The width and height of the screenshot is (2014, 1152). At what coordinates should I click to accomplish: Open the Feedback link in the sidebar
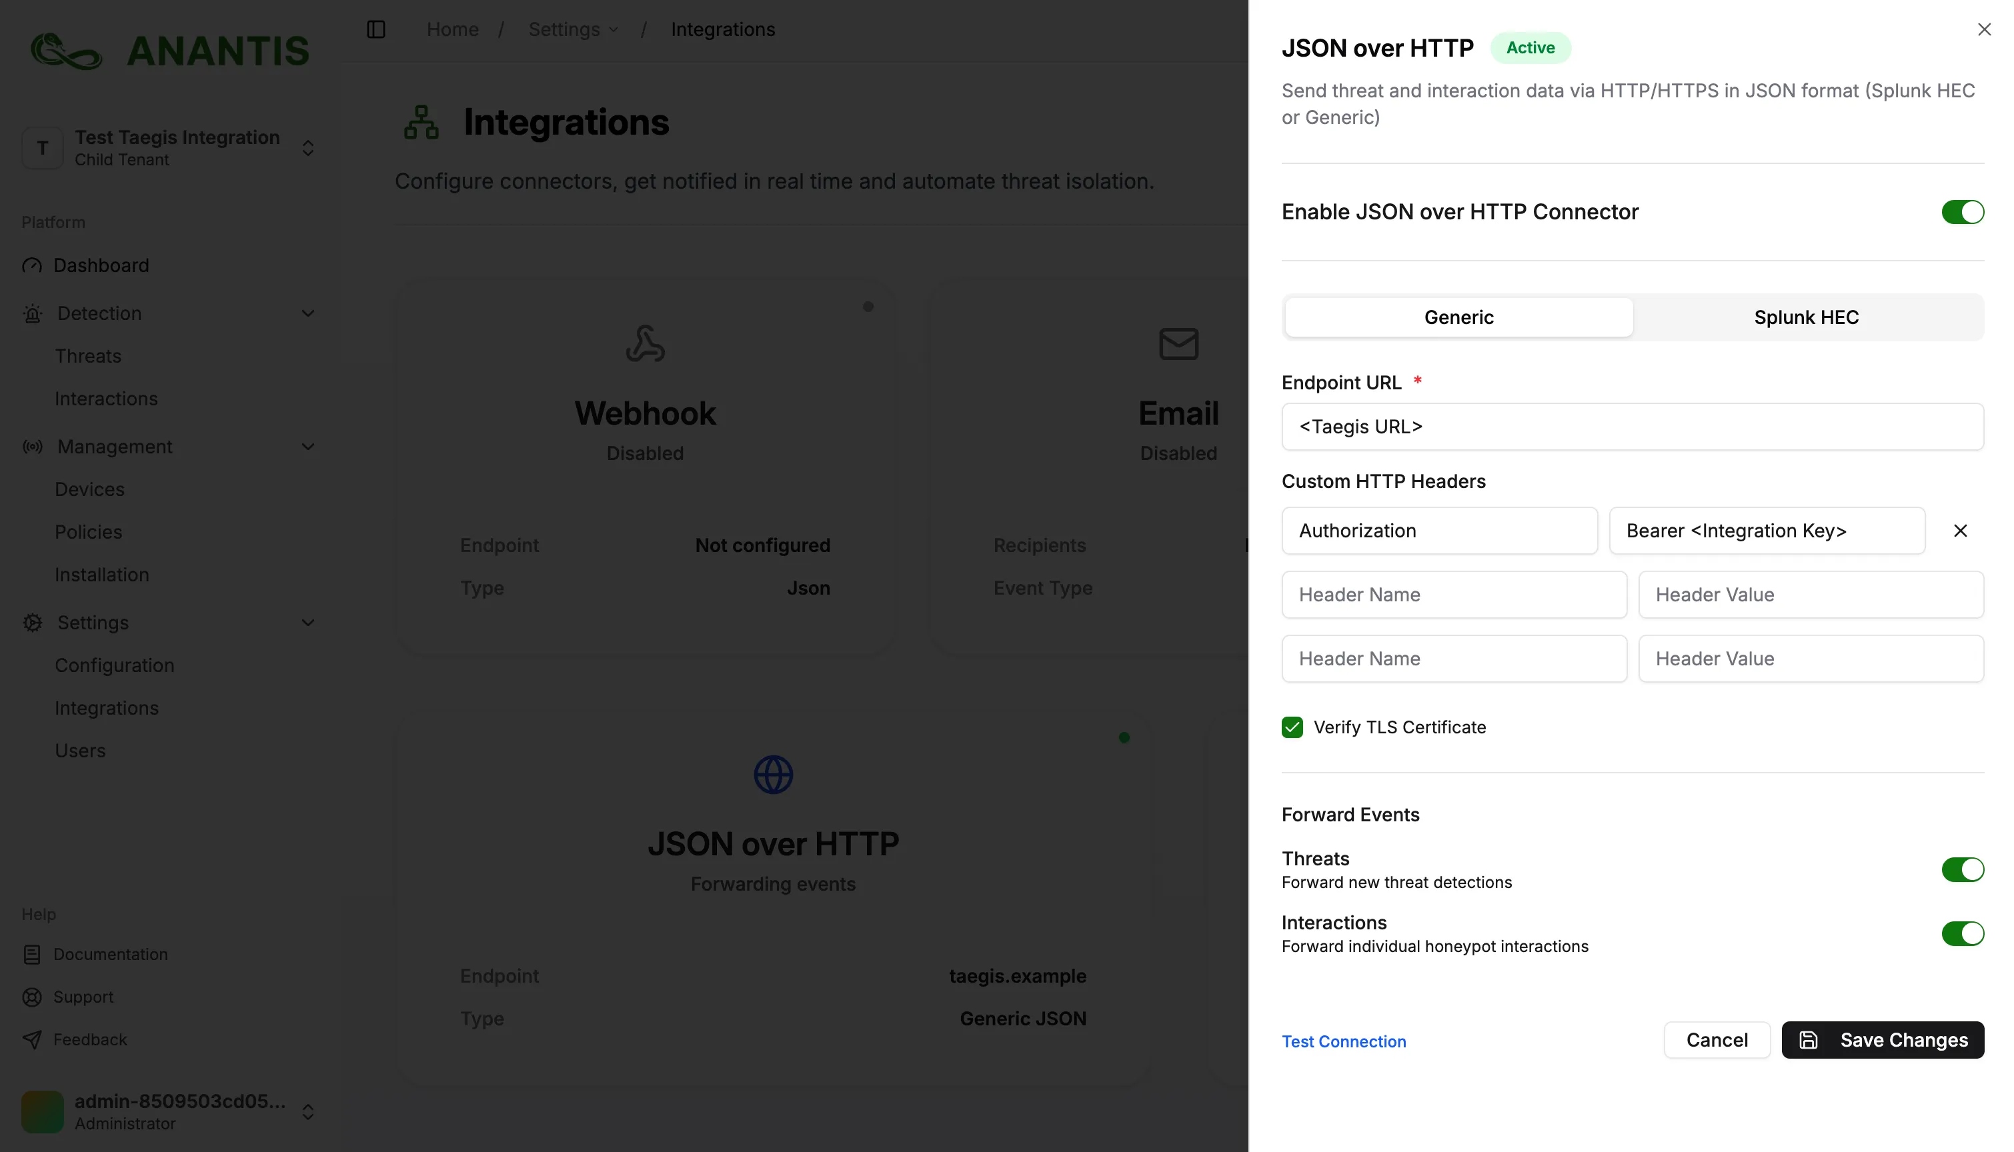point(89,1039)
